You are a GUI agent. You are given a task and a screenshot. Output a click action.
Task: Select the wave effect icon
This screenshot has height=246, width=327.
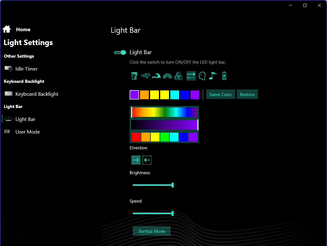tap(156, 76)
